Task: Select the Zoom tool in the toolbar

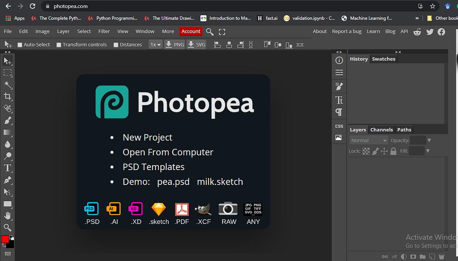Action: [x=8, y=228]
